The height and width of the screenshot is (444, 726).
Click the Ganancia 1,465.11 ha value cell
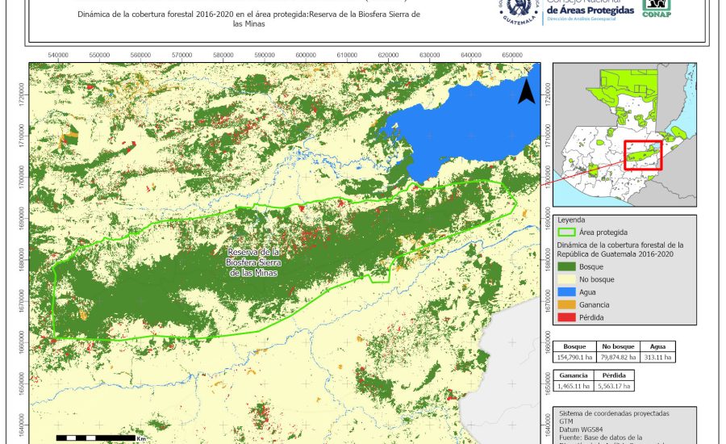click(x=572, y=387)
